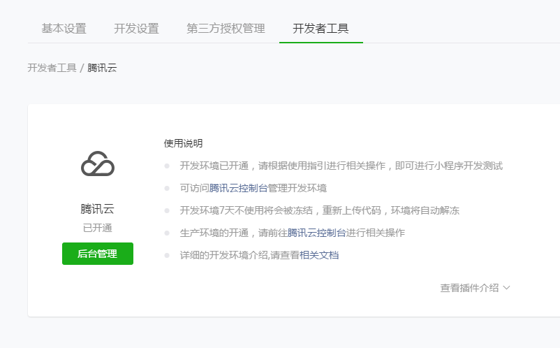Go back via 开发者工具 breadcrumb link
This screenshot has width=560, height=348.
pyautogui.click(x=52, y=68)
